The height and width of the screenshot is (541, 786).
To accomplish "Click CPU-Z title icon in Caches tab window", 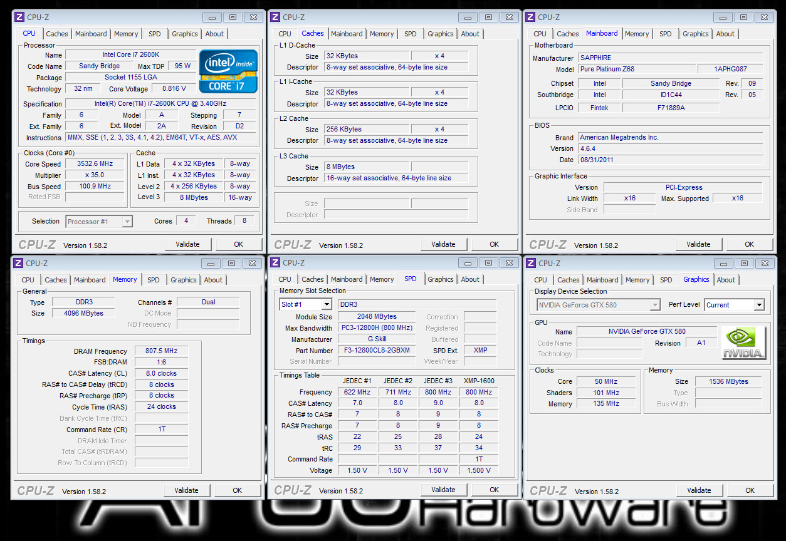I will (x=275, y=17).
